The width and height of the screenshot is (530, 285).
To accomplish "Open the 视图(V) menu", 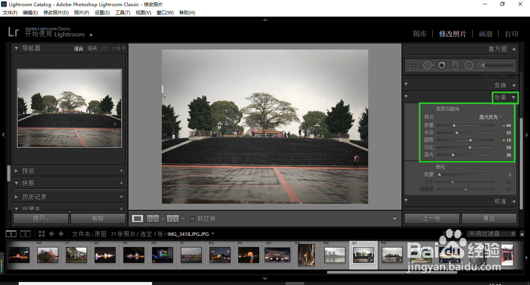I will point(143,13).
